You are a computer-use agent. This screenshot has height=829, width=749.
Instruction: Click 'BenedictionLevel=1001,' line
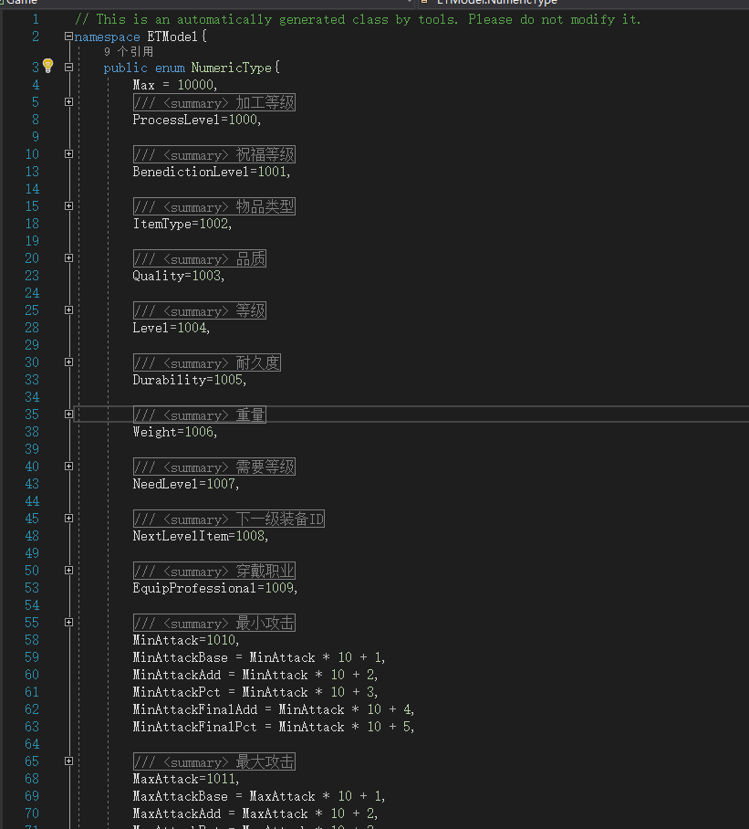click(x=212, y=172)
